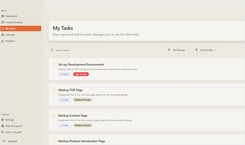The width and height of the screenshot is (245, 145).
Task: Focus the Search tasks input field
Action: pos(78,50)
